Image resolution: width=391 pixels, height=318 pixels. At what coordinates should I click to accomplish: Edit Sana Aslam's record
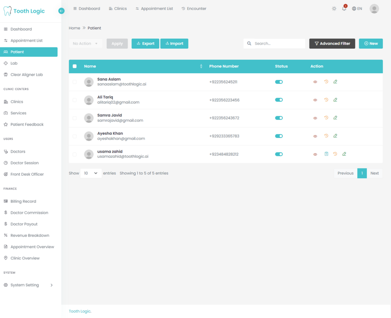335,82
